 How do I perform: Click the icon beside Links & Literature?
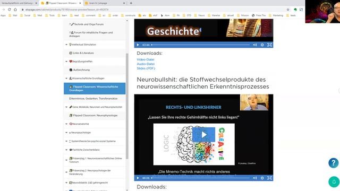71,53
